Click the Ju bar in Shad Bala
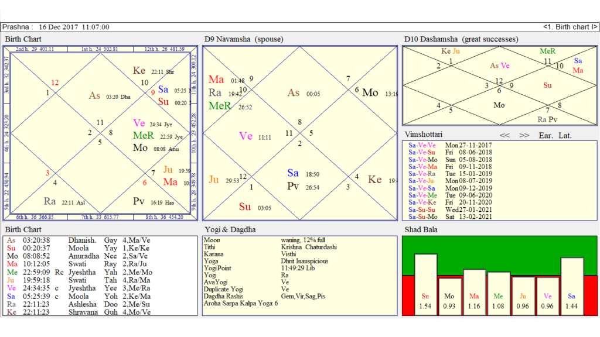 pos(523,296)
